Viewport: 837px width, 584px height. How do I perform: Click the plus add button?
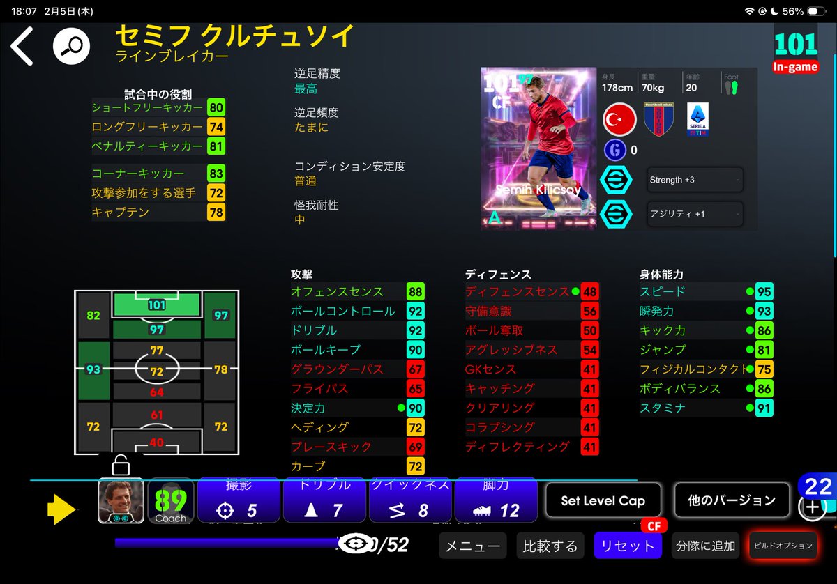pos(812,507)
